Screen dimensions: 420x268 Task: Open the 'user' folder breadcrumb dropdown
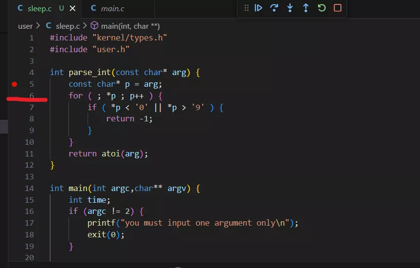(25, 26)
